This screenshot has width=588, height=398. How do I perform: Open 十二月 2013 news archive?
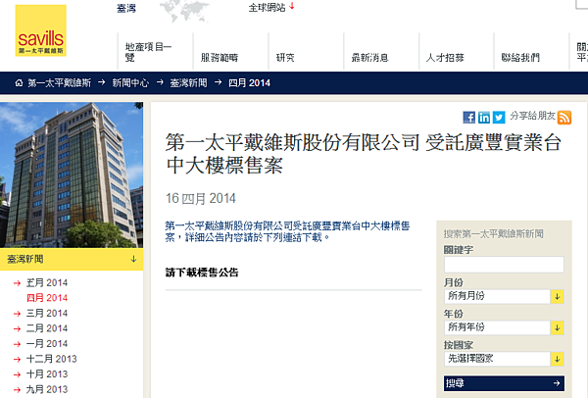tap(51, 359)
